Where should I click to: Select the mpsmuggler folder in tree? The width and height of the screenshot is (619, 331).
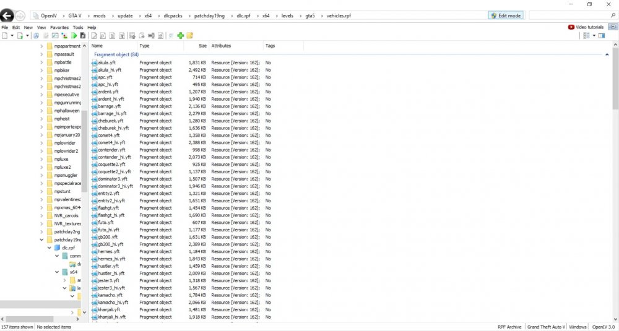pyautogui.click(x=66, y=175)
